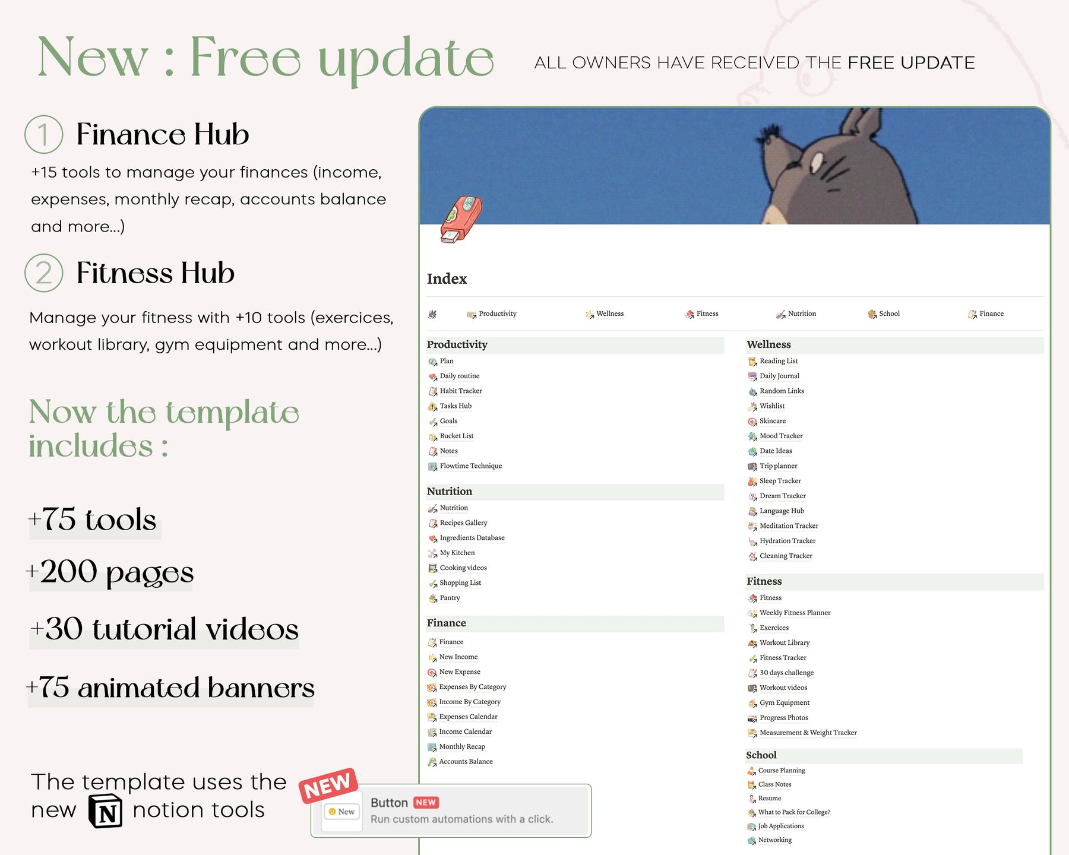Open the Tasks Hub page link
This screenshot has width=1069, height=855.
point(456,406)
